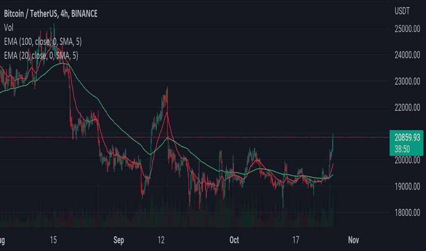Screen dimensions: 426x251
Task: Click the 25000.00 price axis label
Action: tap(407, 29)
